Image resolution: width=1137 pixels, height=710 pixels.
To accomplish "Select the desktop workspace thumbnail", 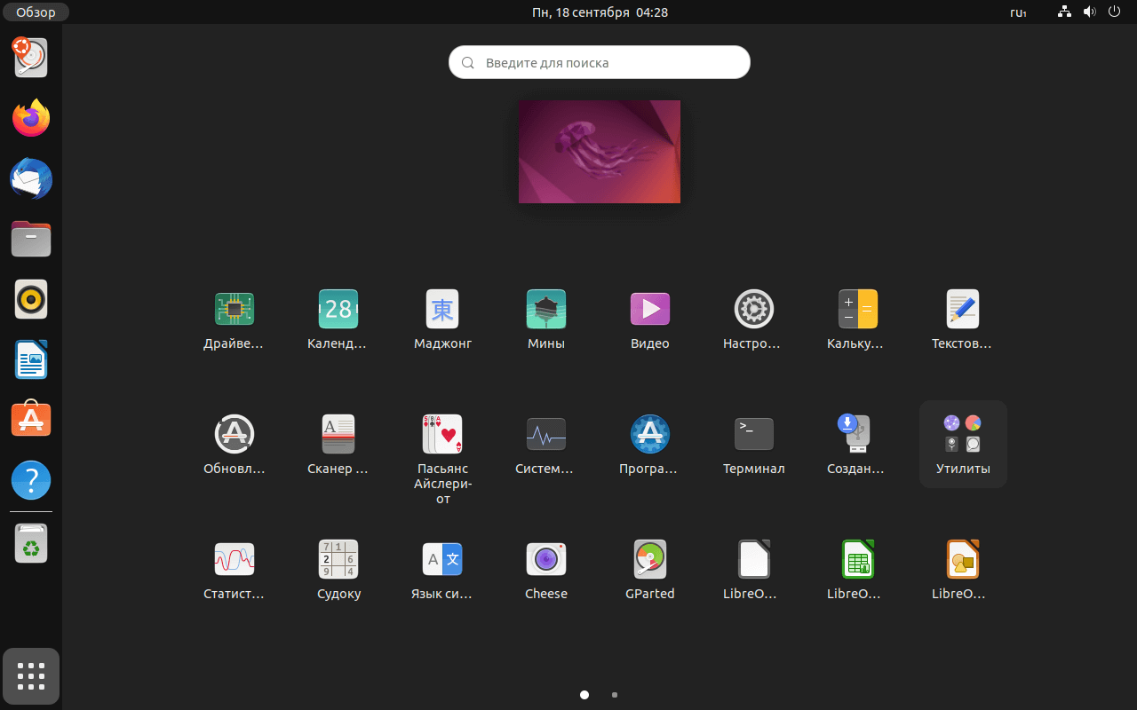I will [600, 152].
